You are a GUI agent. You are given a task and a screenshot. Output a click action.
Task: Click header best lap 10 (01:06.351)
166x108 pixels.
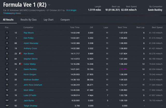(x=113, y=10)
